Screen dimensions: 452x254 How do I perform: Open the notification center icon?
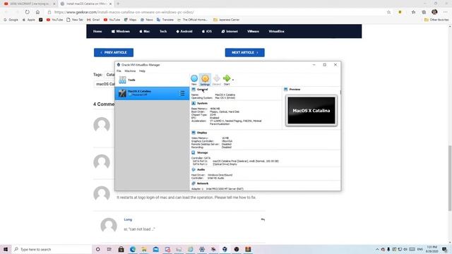(445, 249)
